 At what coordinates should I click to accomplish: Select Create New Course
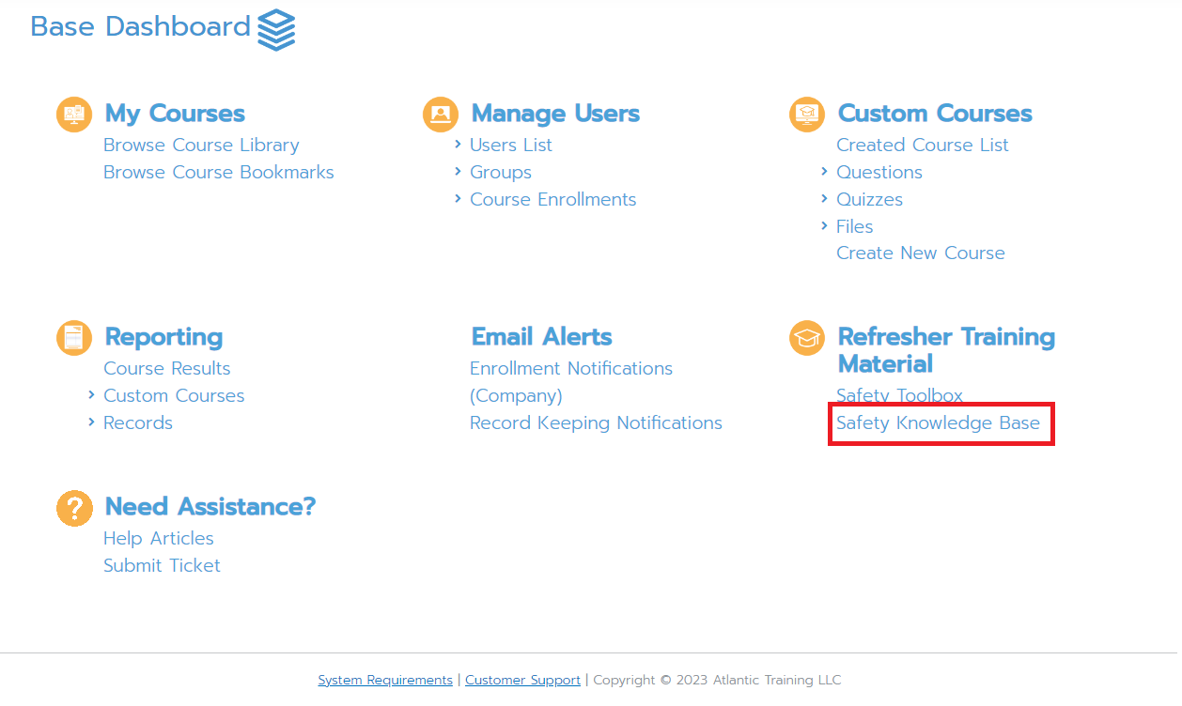point(921,253)
